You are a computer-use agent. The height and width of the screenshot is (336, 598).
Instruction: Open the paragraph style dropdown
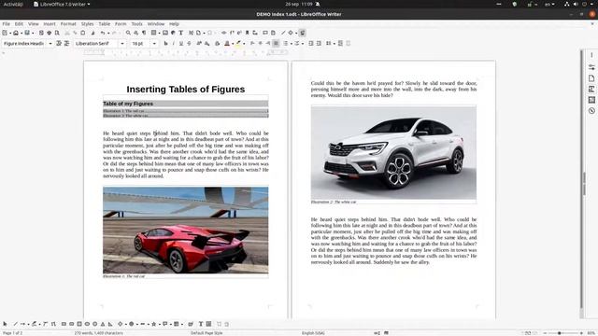(50, 44)
